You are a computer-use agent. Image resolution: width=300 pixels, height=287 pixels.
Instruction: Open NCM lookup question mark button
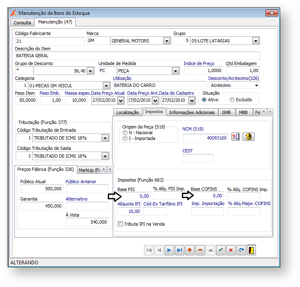tap(236, 137)
